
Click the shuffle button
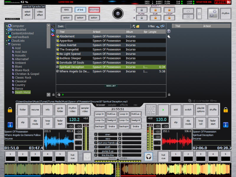pos(213,110)
